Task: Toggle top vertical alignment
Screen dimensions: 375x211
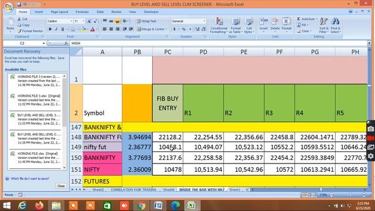Action: click(105, 21)
